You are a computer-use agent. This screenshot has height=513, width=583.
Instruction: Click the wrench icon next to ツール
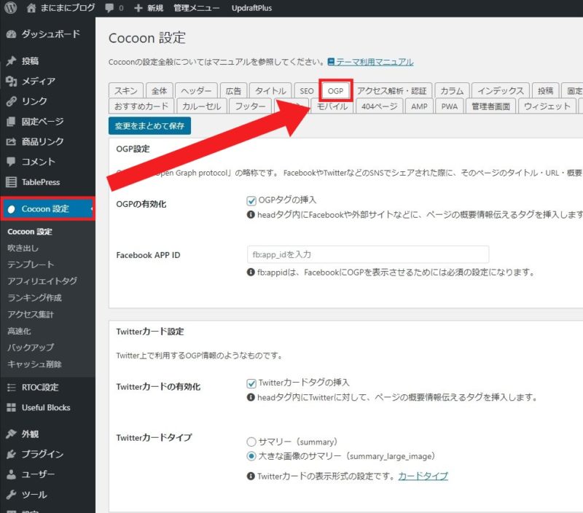[x=11, y=494]
